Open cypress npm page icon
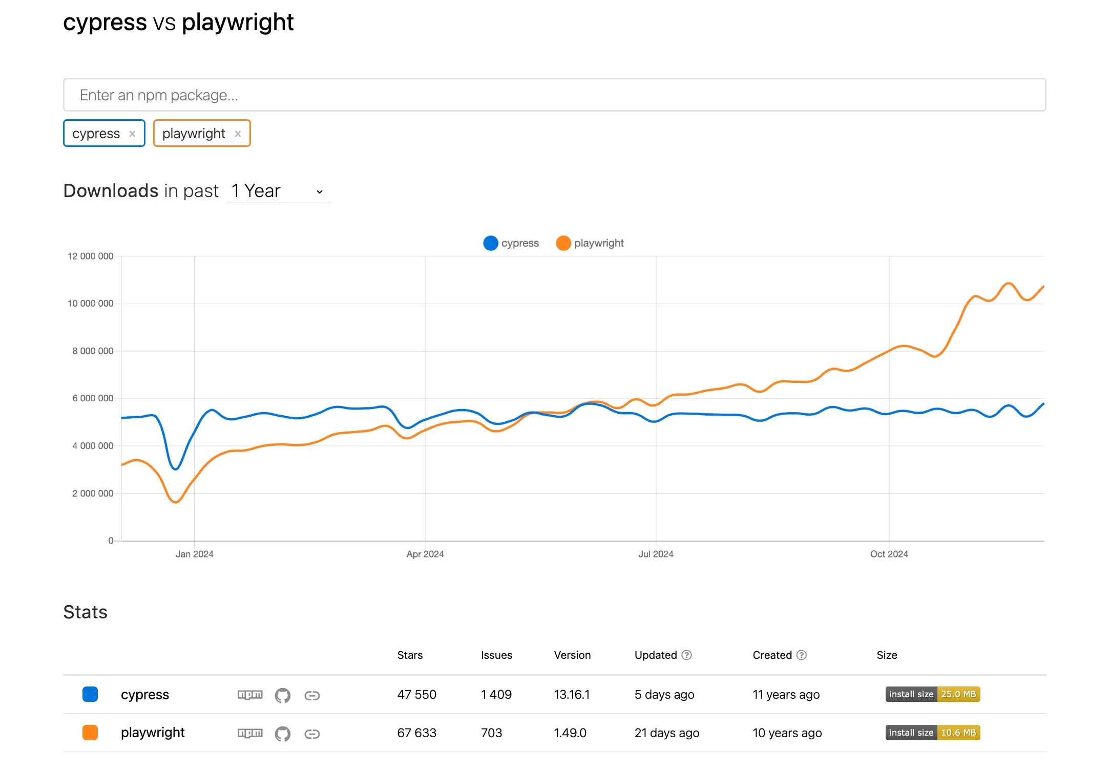 (250, 695)
